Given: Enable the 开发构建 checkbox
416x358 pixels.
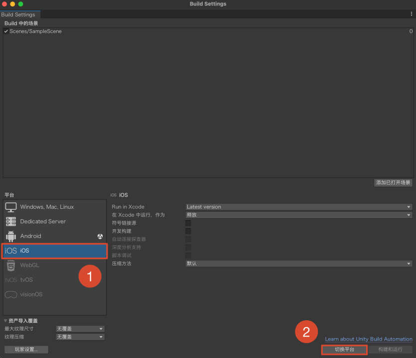Looking at the screenshot, I should tap(188, 231).
